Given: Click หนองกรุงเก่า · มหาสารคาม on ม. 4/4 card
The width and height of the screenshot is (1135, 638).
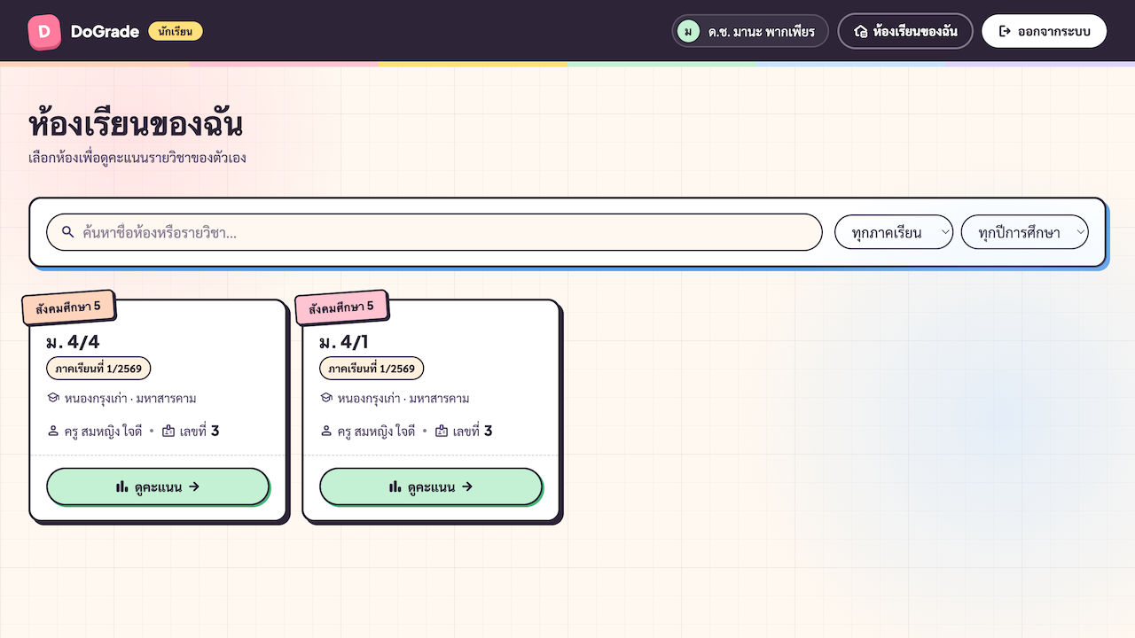Looking at the screenshot, I should pos(130,399).
